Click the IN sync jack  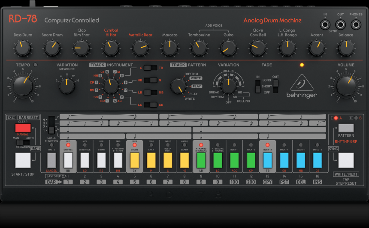tap(325, 24)
